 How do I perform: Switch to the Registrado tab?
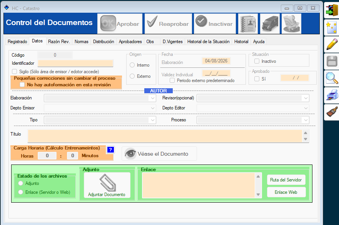click(17, 42)
